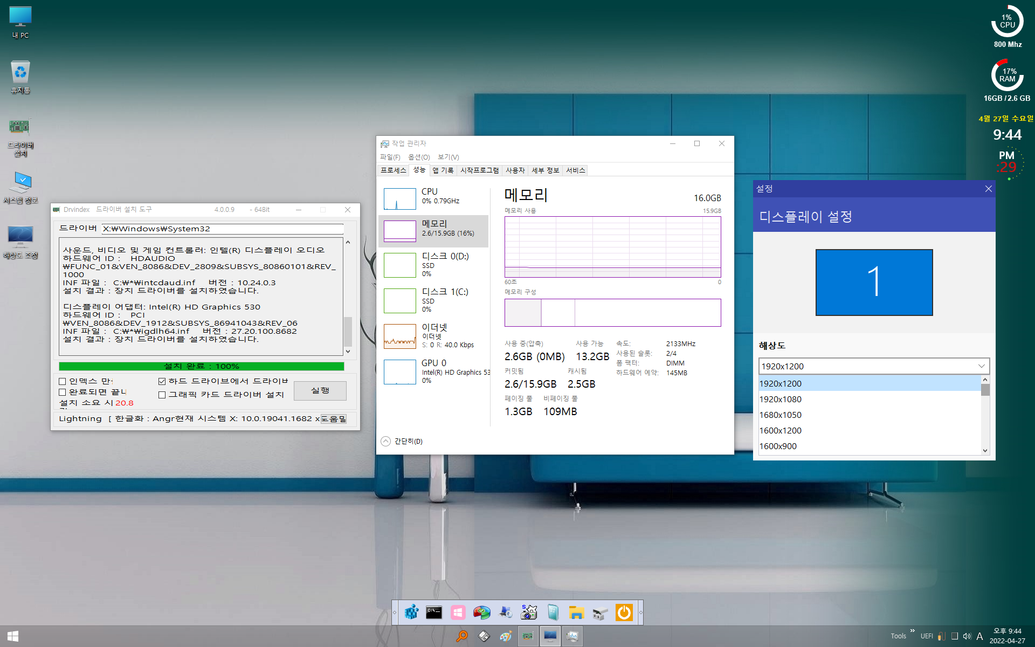Open the paint palette icon on taskbar
This screenshot has height=647, width=1035.
[x=506, y=636]
